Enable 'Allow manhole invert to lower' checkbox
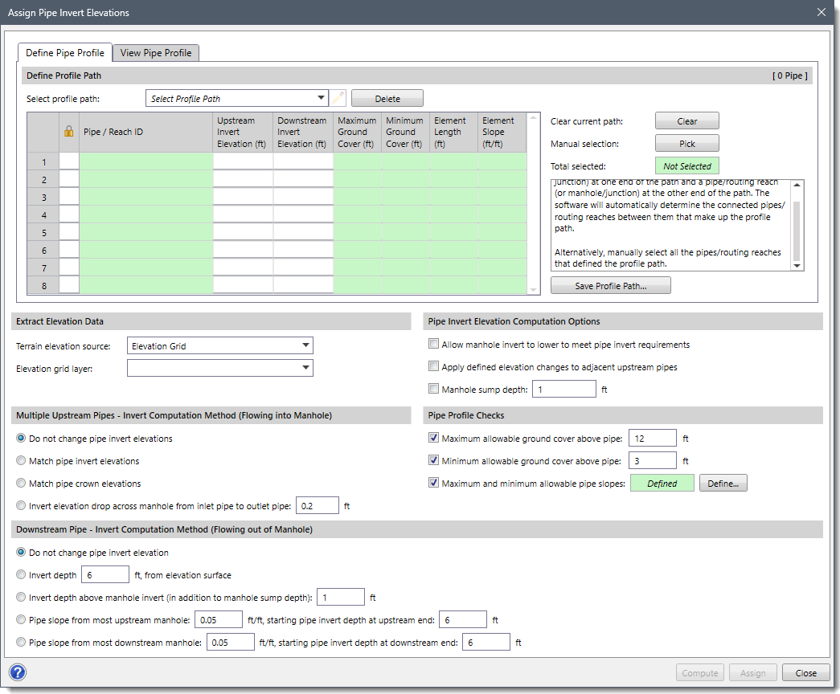Image resolution: width=840 pixels, height=694 pixels. coord(433,343)
